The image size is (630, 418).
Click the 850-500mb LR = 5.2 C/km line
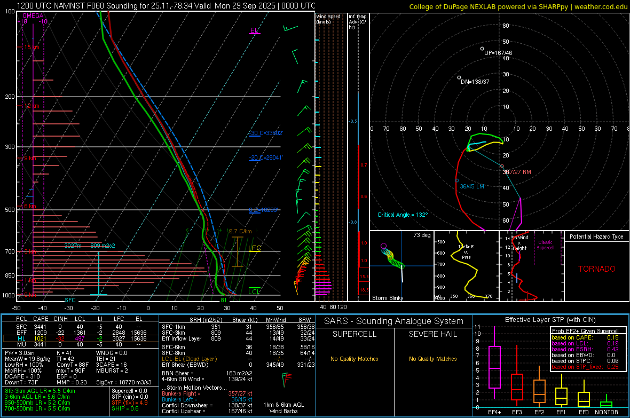pyautogui.click(x=37, y=403)
